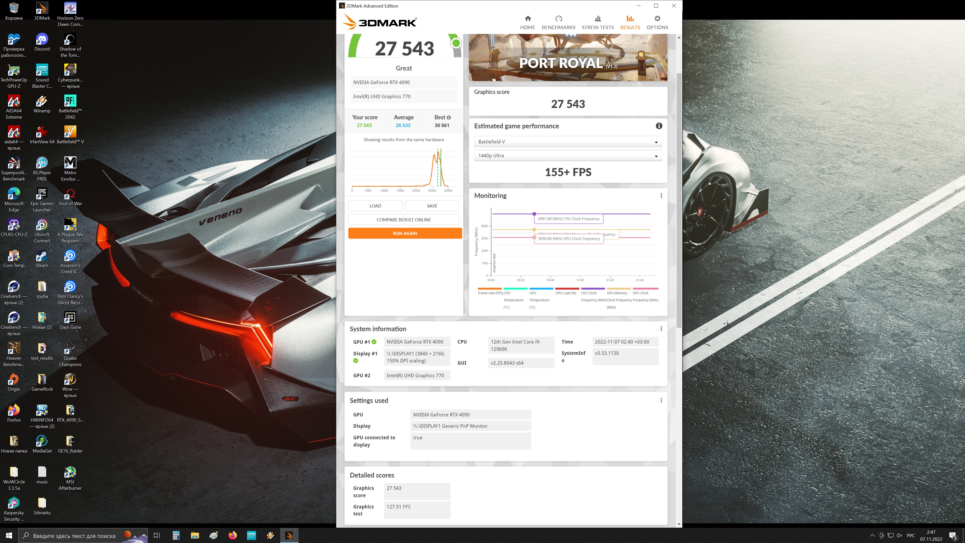Toggle CPU Clock Frequency legend series
Image resolution: width=965 pixels, height=543 pixels.
point(593,293)
